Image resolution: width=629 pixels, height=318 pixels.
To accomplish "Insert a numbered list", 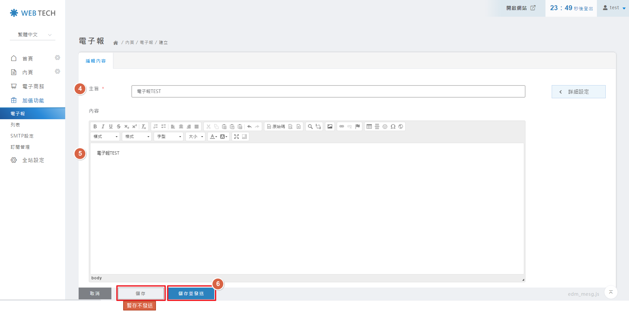I will click(x=156, y=127).
